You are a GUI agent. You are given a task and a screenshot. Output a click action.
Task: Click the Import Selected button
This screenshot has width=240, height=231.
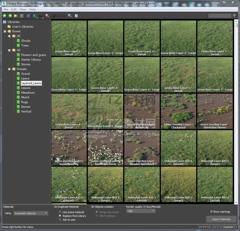point(221,219)
